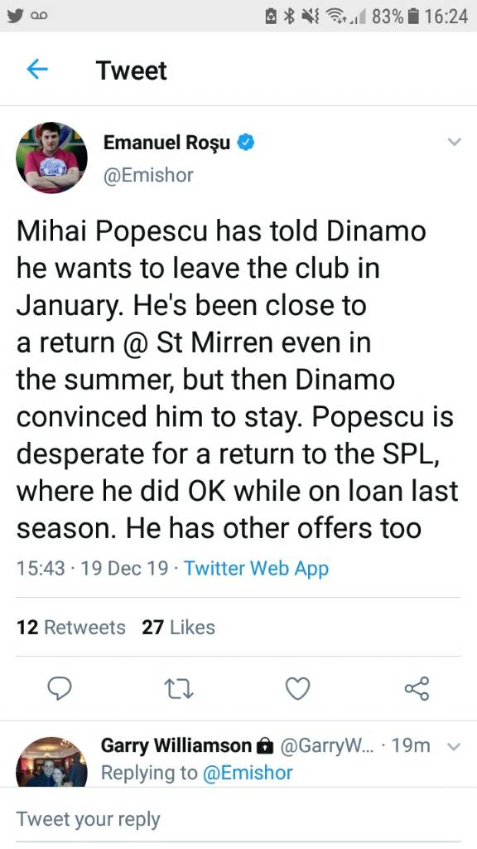Viewport: 477px width, 849px height.
Task: Tap @Emishor in the Replying to line
Action: (248, 773)
